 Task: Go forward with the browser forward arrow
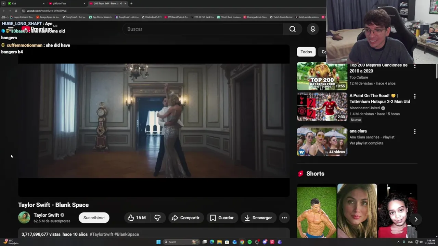pyautogui.click(x=10, y=11)
